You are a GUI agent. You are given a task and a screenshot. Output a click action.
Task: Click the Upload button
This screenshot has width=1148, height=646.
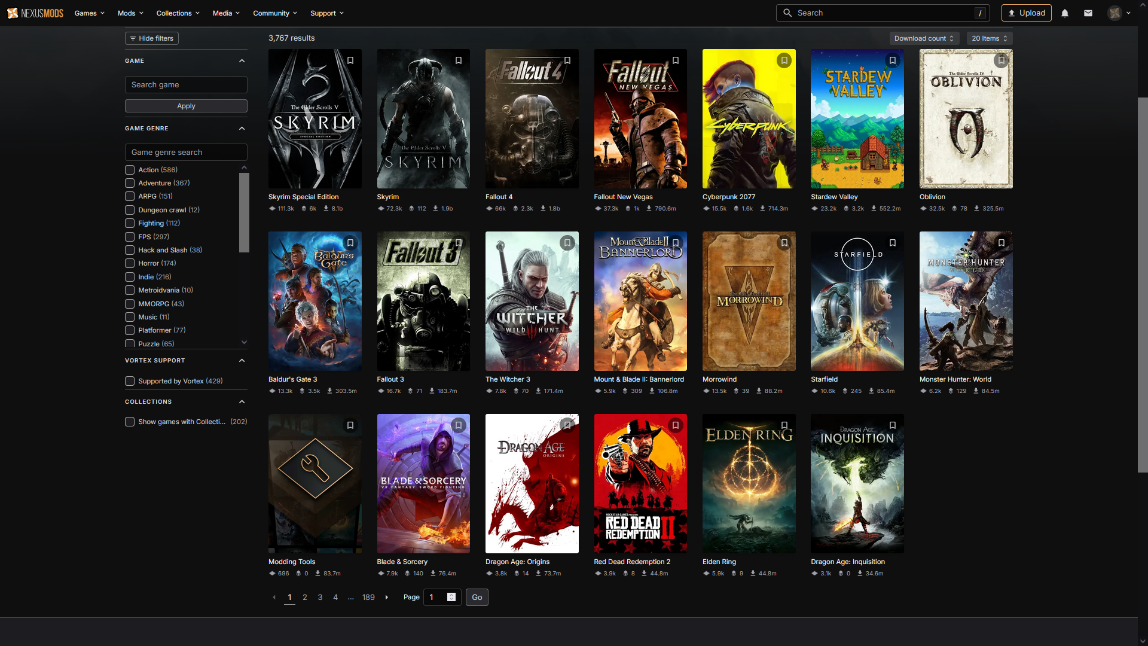pyautogui.click(x=1027, y=13)
